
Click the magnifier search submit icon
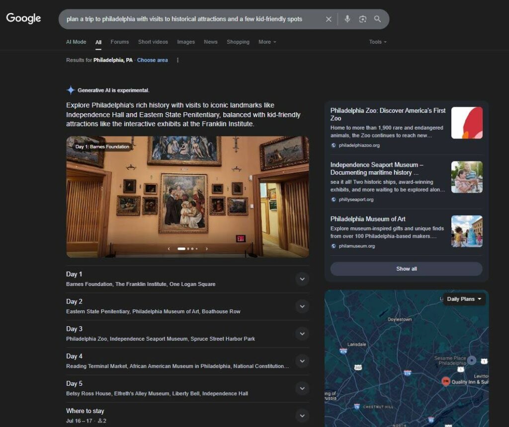point(378,19)
